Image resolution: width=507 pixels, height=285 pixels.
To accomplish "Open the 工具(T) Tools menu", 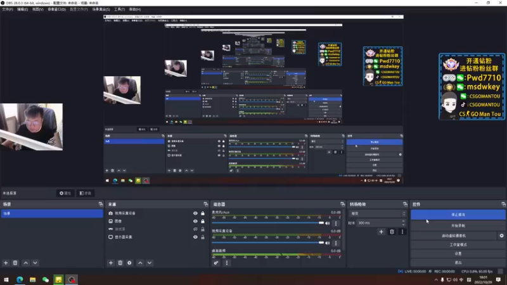I will [119, 9].
